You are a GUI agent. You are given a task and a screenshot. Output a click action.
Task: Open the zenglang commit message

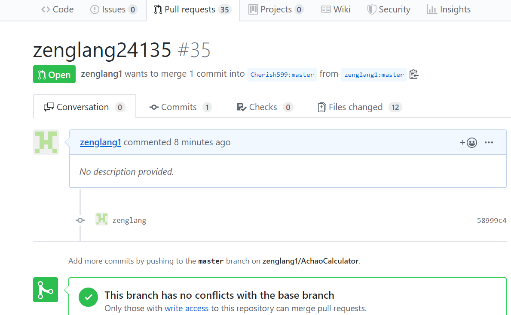pos(129,220)
